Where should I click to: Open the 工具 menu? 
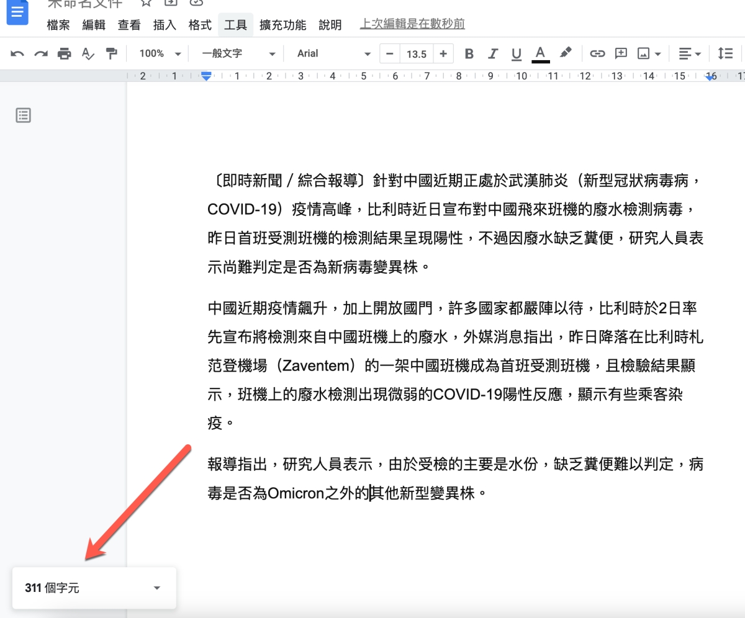click(x=235, y=25)
